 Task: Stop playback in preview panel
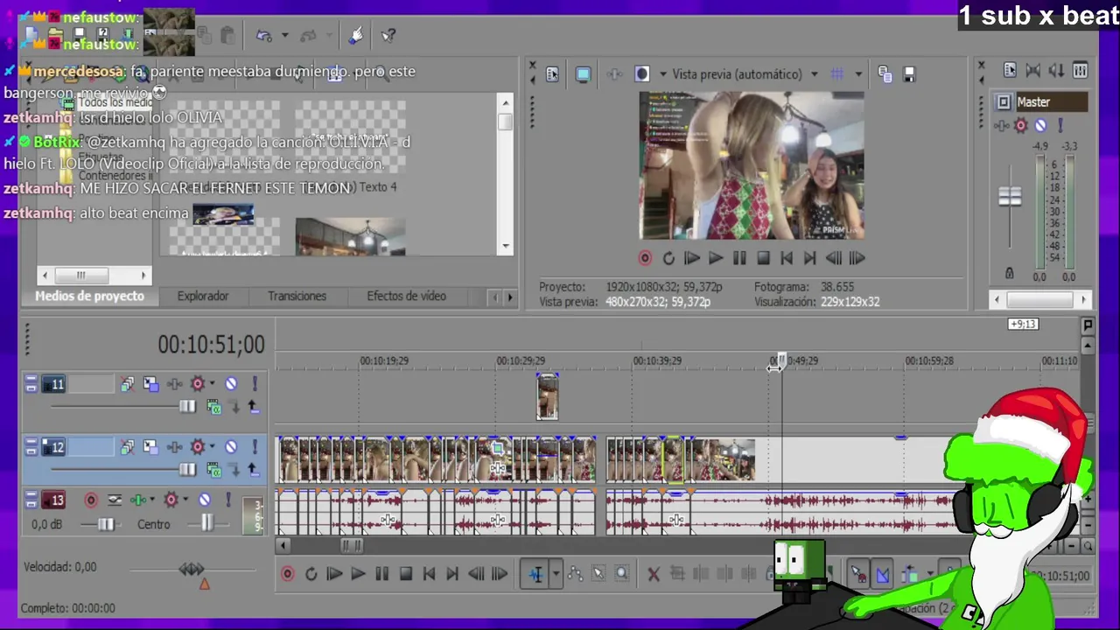(763, 258)
